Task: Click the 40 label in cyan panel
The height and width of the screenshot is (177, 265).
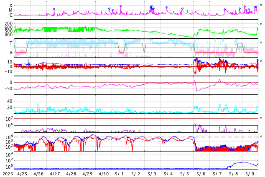Action: (10, 101)
